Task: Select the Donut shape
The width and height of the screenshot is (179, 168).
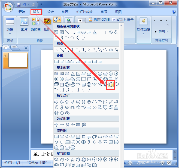Action: 67,85
